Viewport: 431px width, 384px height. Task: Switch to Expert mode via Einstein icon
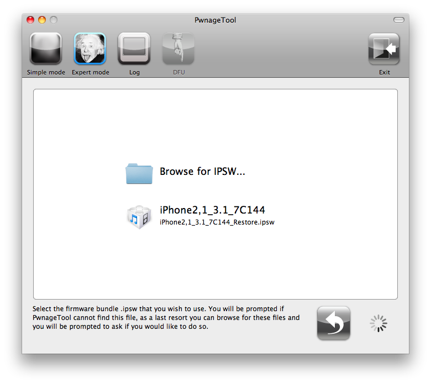tap(90, 49)
